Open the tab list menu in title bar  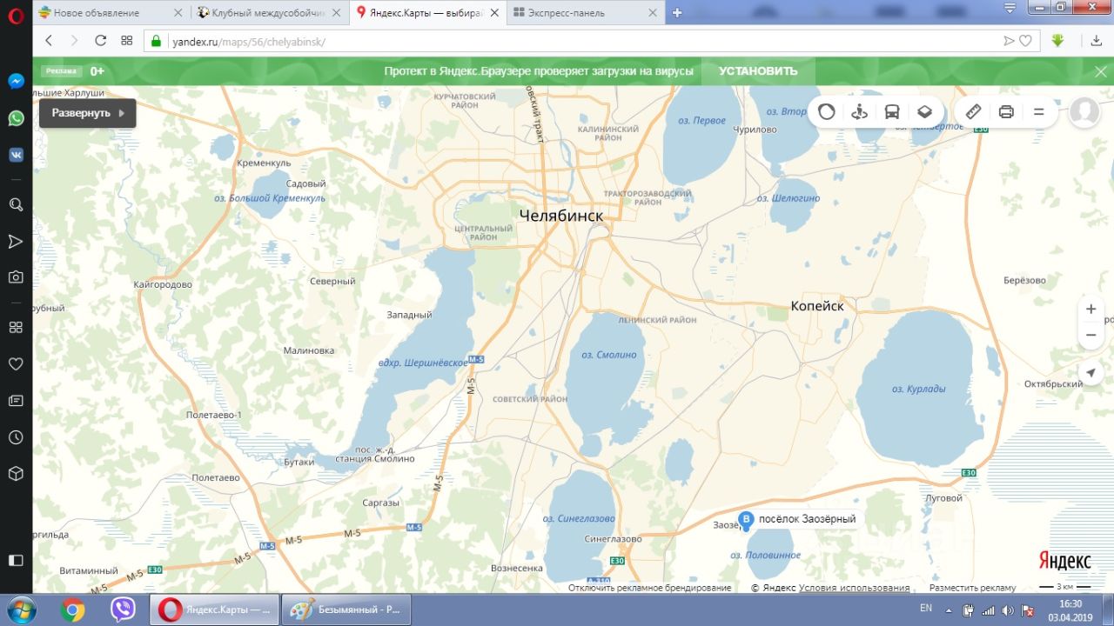[x=1010, y=7]
